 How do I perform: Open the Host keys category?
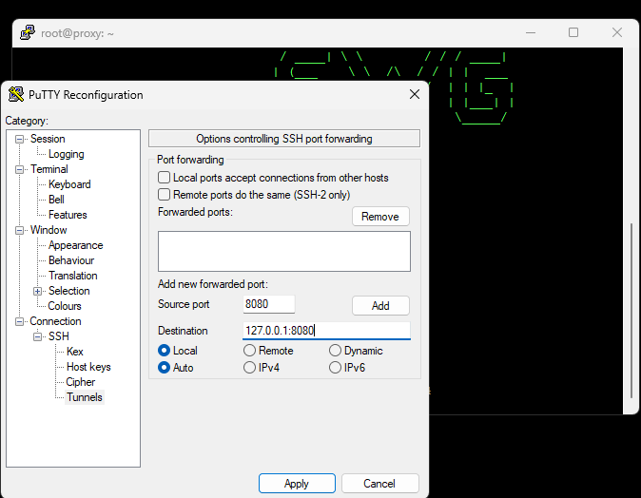click(x=88, y=367)
